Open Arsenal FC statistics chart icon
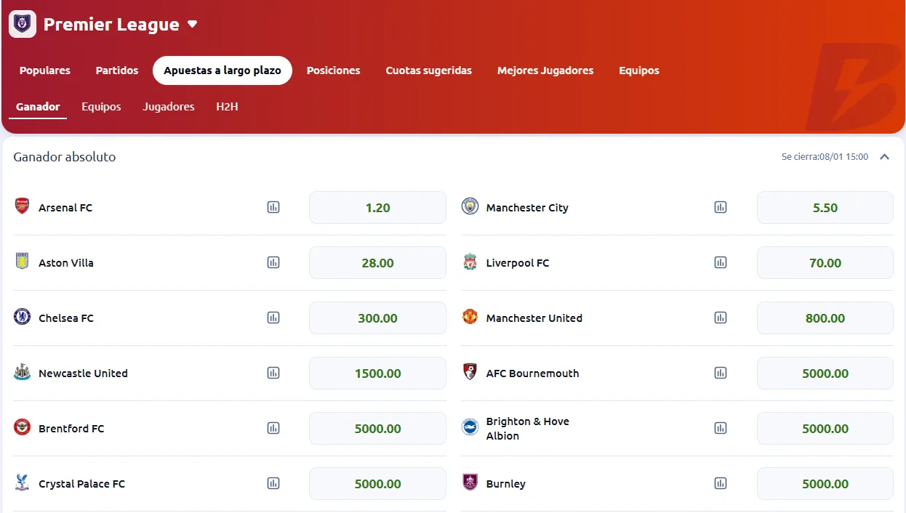 coord(273,207)
